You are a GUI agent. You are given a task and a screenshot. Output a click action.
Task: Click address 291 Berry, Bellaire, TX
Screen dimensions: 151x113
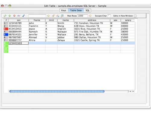pyautogui.click(x=92, y=35)
